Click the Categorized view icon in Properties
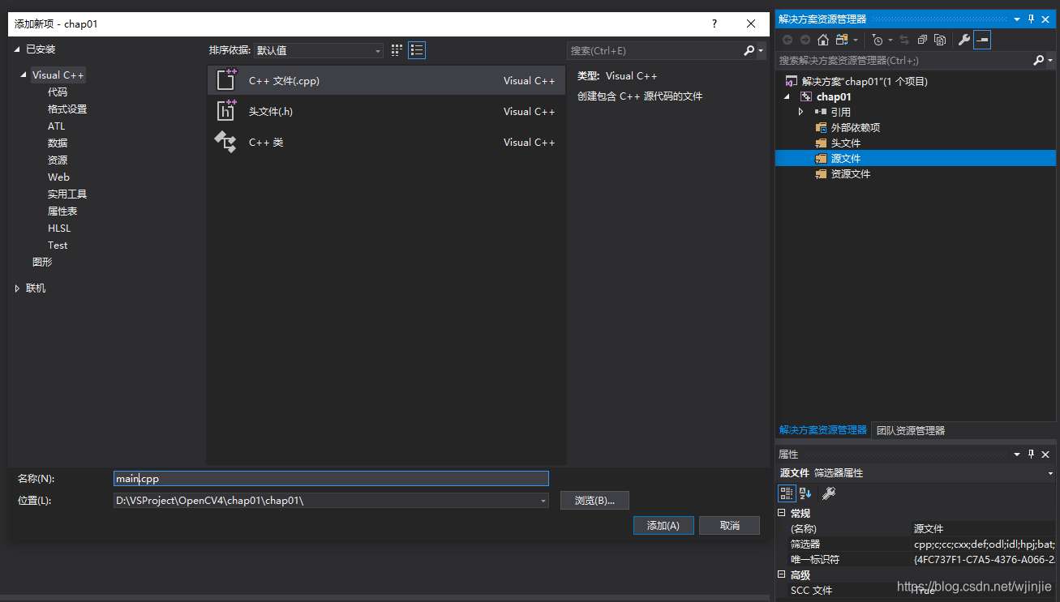Viewport: 1060px width, 602px height. pyautogui.click(x=787, y=493)
